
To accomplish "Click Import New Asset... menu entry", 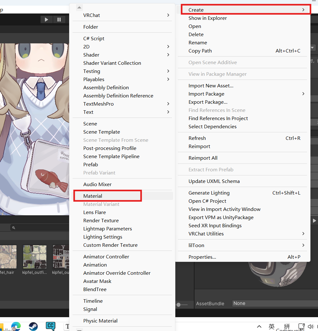I will (211, 86).
